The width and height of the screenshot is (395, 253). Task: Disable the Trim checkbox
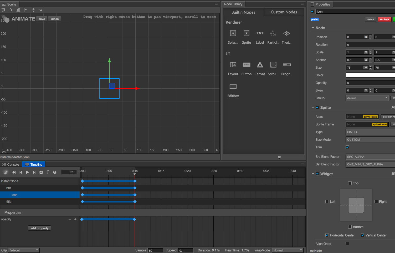point(347,147)
